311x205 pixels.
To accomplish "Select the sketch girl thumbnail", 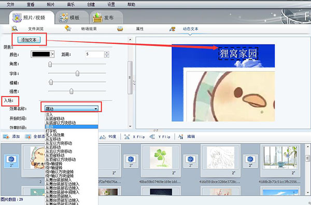I will (x=220, y=158).
